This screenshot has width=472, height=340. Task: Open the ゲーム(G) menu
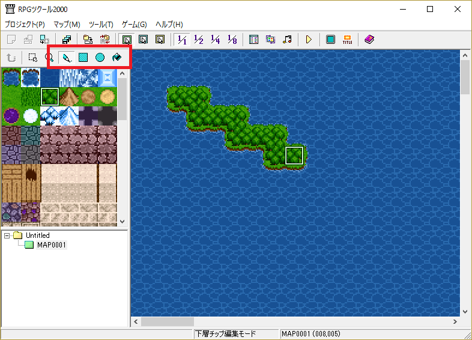point(135,25)
